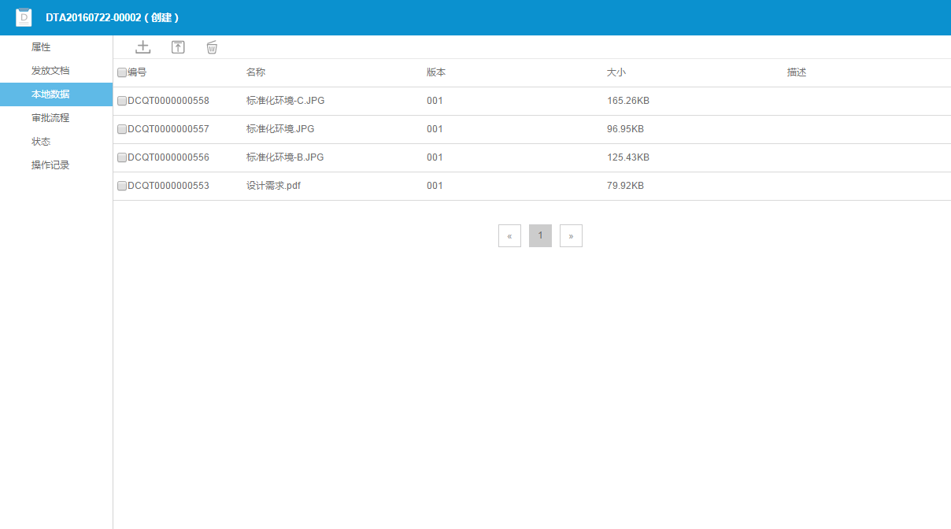Click file name 标准化环境.JPG
Viewport: 951px width, 529px height.
(280, 129)
